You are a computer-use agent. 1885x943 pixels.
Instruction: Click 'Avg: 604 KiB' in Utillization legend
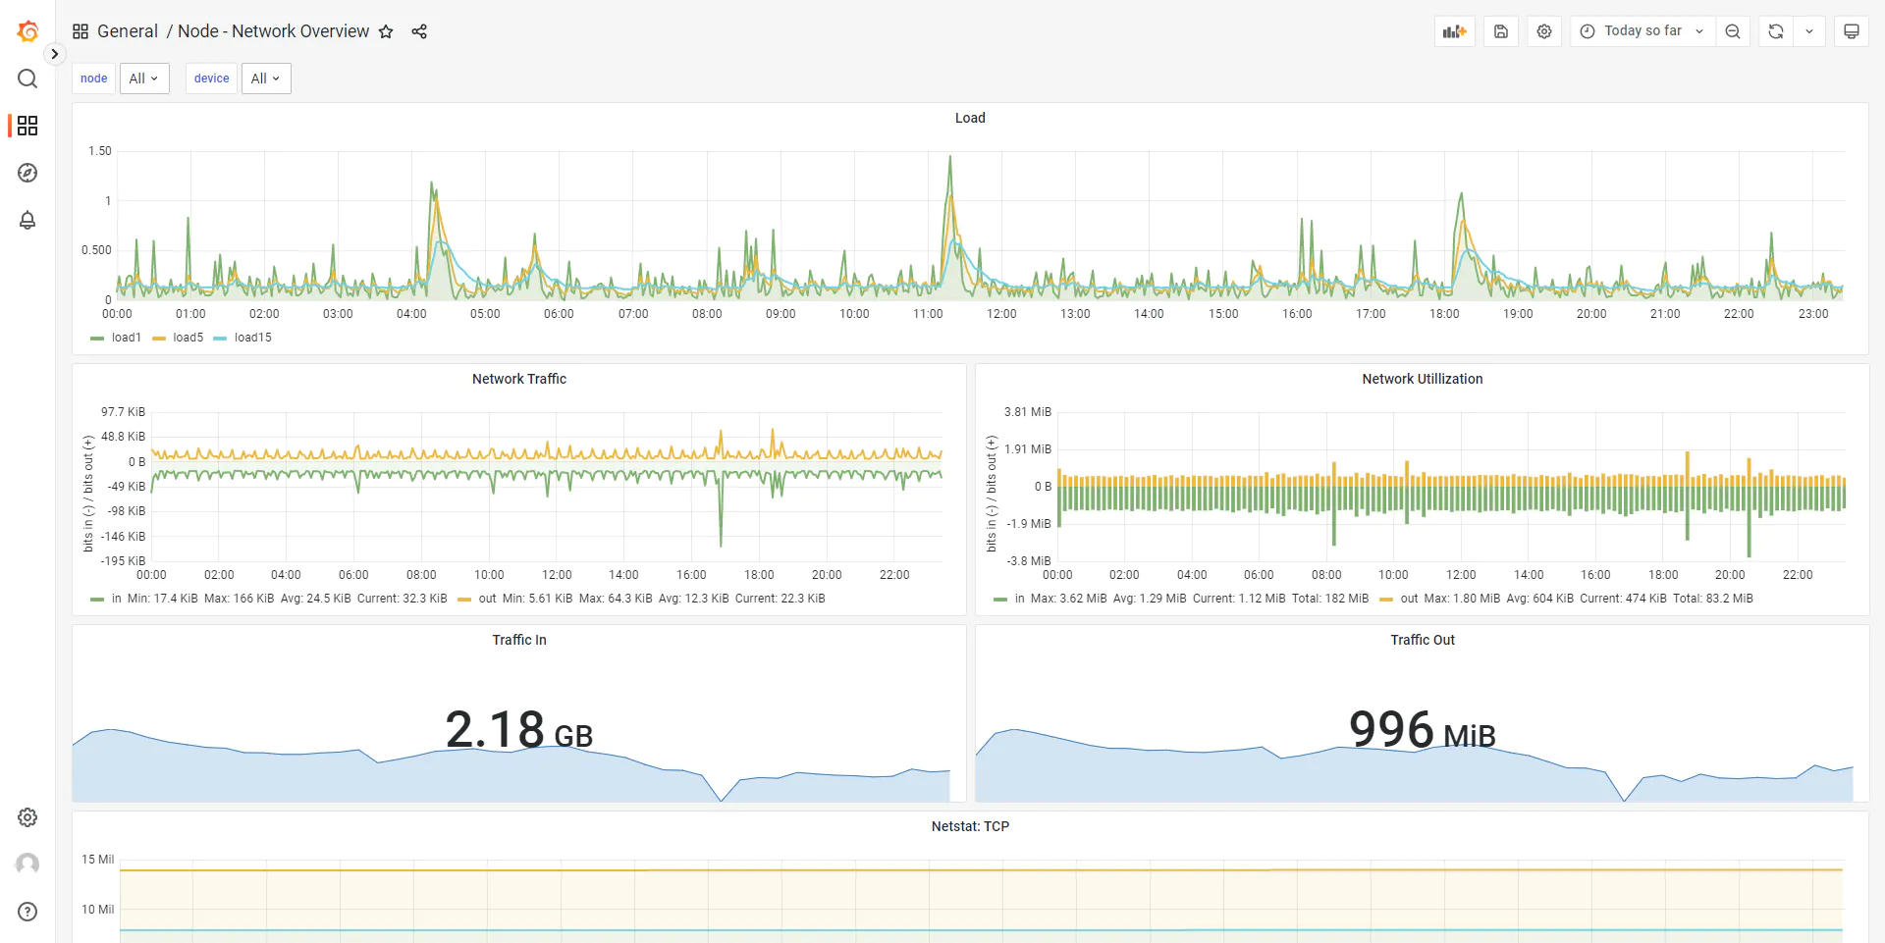1540,599
